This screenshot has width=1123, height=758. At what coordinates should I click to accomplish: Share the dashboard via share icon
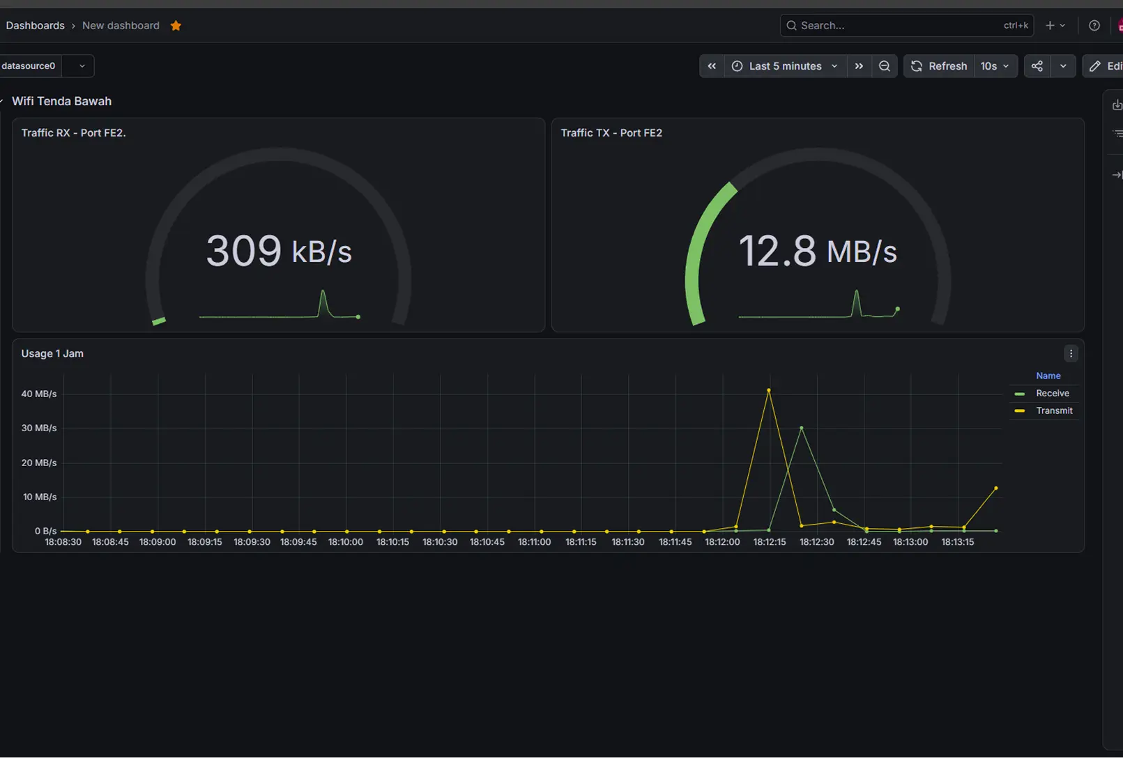[x=1037, y=66]
